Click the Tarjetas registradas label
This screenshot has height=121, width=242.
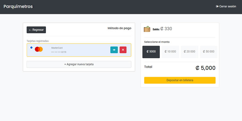pos(38,41)
